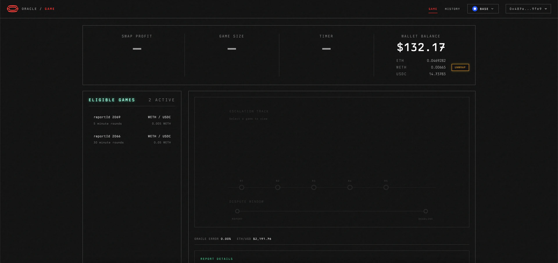
Task: Click the SWAP PROFIT label
Action: pyautogui.click(x=137, y=36)
